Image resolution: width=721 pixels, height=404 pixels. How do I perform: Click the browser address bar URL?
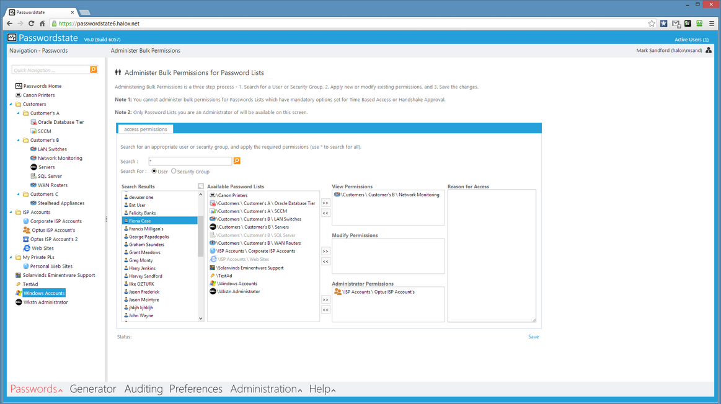(99, 24)
